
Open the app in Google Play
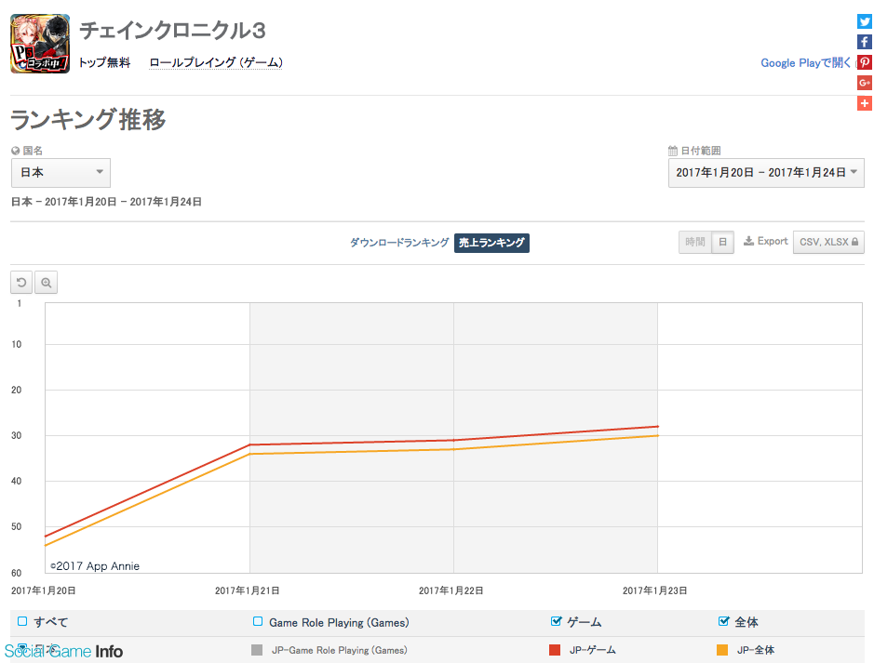[805, 63]
